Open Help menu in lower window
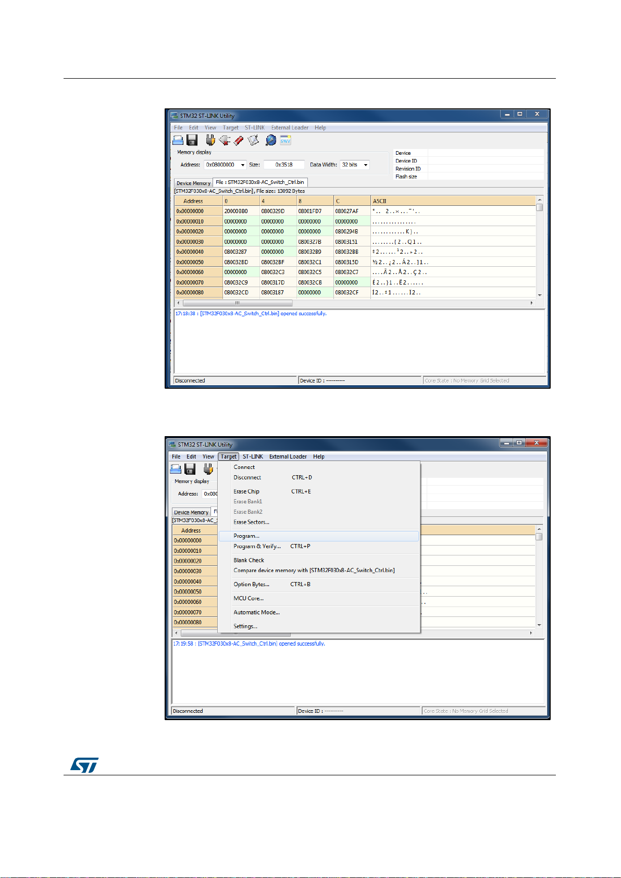This screenshot has width=621, height=878. [x=319, y=456]
